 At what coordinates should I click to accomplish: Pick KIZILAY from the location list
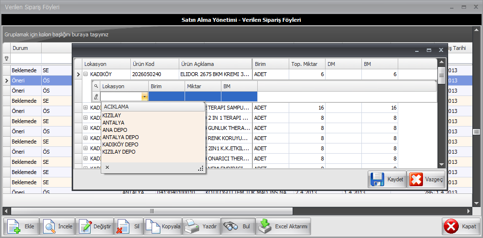pyautogui.click(x=112, y=115)
